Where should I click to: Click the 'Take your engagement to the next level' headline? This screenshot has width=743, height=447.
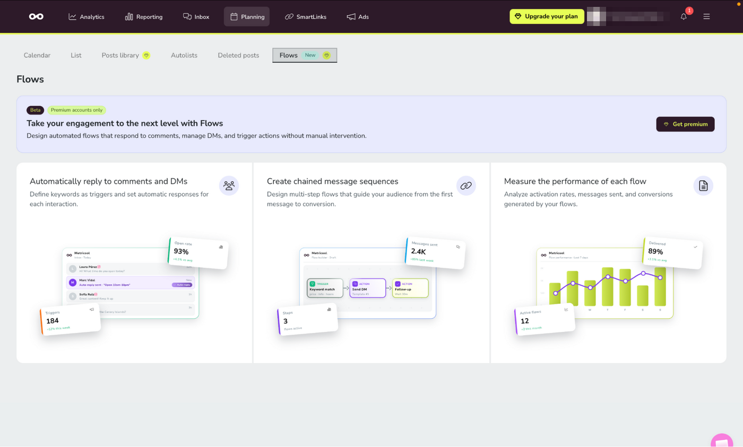[x=125, y=124]
